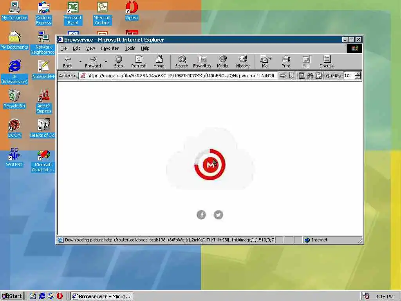The height and width of the screenshot is (301, 401).
Task: Select the Notepad++ desktop shortcut
Action: point(43,70)
